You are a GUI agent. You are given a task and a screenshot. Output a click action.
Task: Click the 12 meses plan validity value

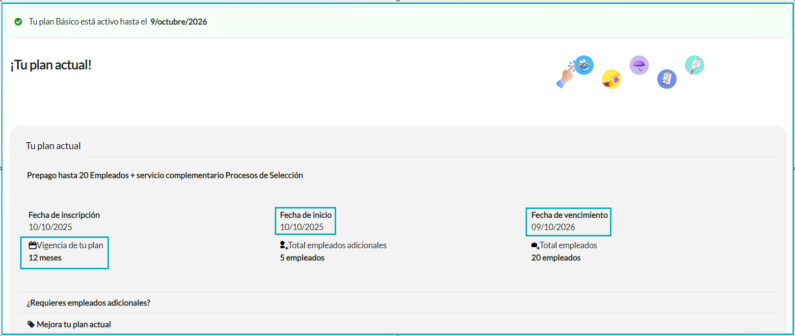click(45, 258)
